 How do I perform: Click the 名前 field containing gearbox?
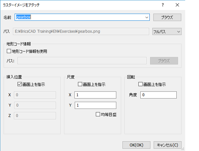pos(82,17)
